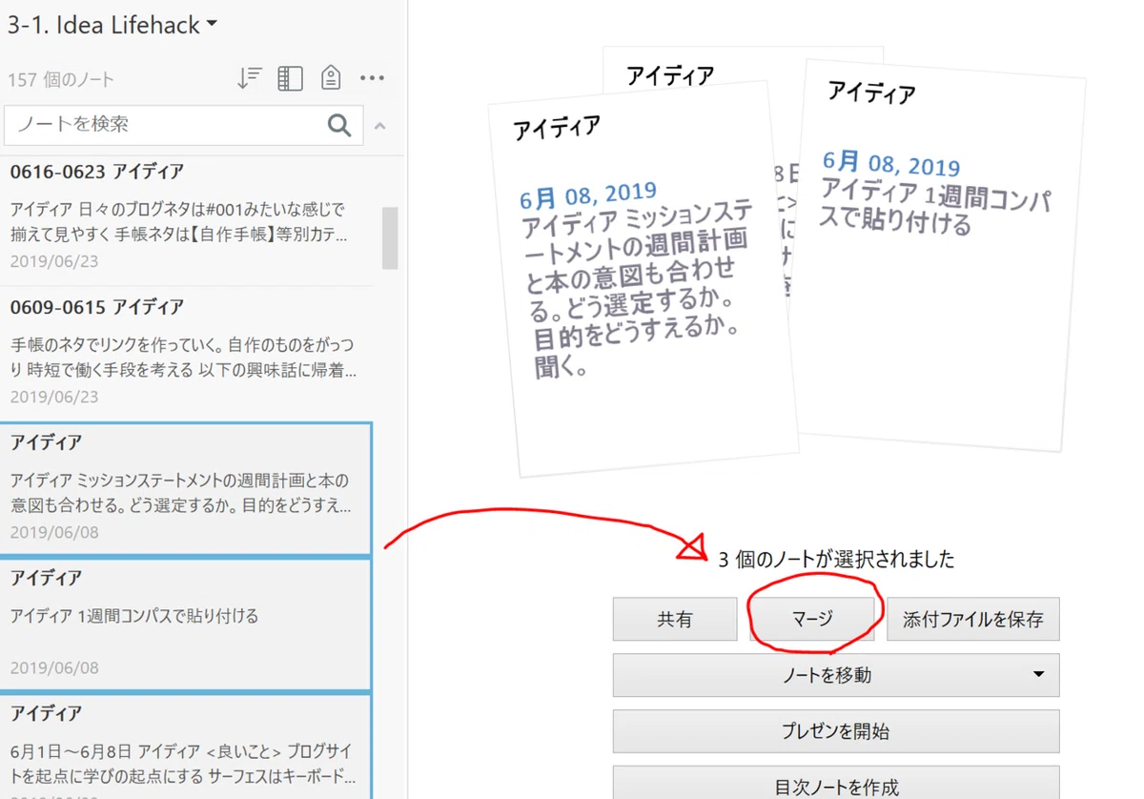Click the 157 個のノート count label
The width and height of the screenshot is (1144, 799).
(x=60, y=80)
